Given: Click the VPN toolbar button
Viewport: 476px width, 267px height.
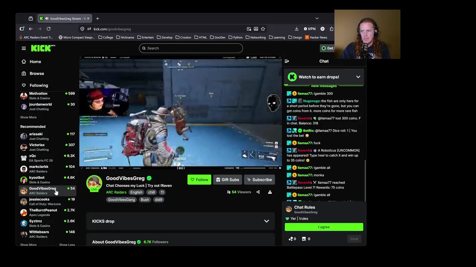Looking at the screenshot, I should (x=309, y=29).
